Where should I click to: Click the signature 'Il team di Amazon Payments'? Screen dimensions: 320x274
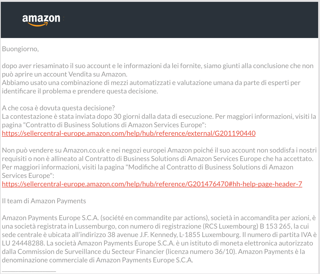coord(44,201)
